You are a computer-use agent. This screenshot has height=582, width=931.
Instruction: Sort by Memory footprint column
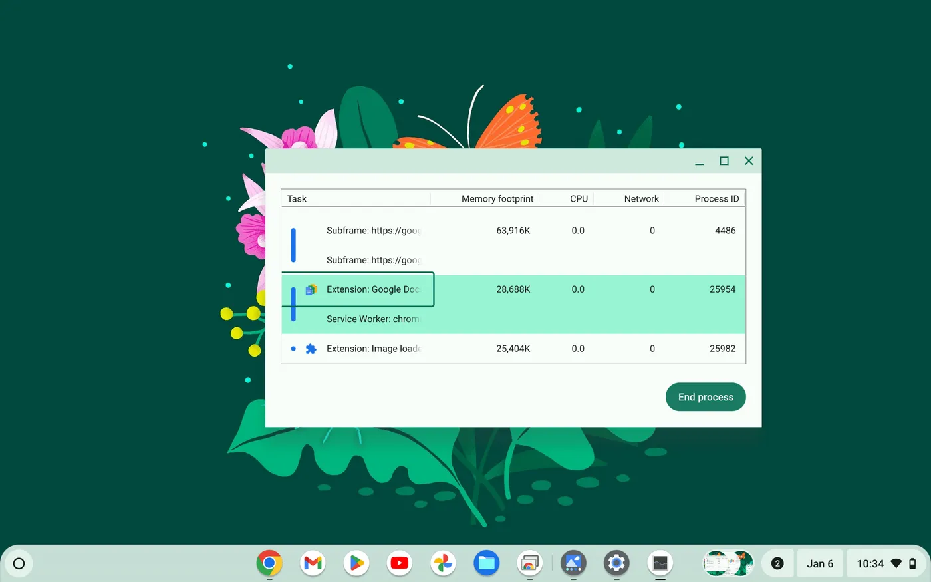click(485, 198)
